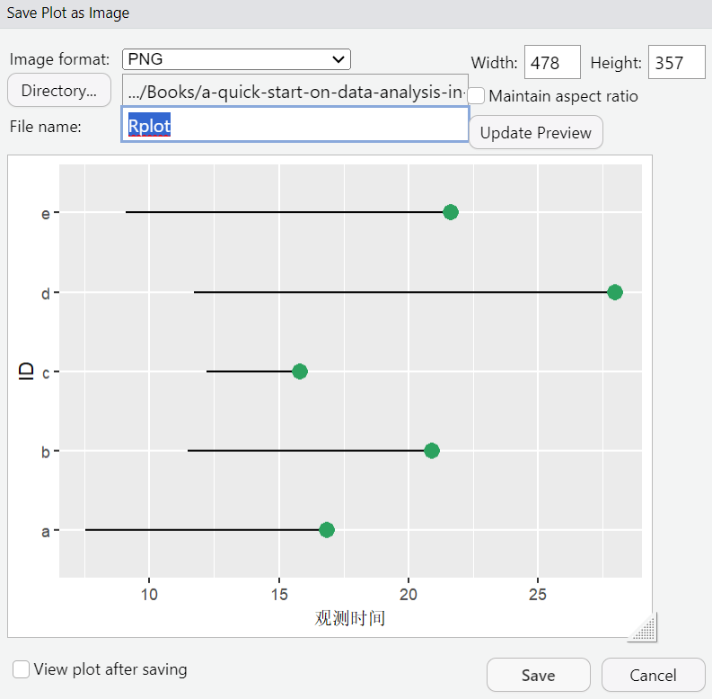Click Save to export the plot
The image size is (712, 699).
[x=538, y=675]
